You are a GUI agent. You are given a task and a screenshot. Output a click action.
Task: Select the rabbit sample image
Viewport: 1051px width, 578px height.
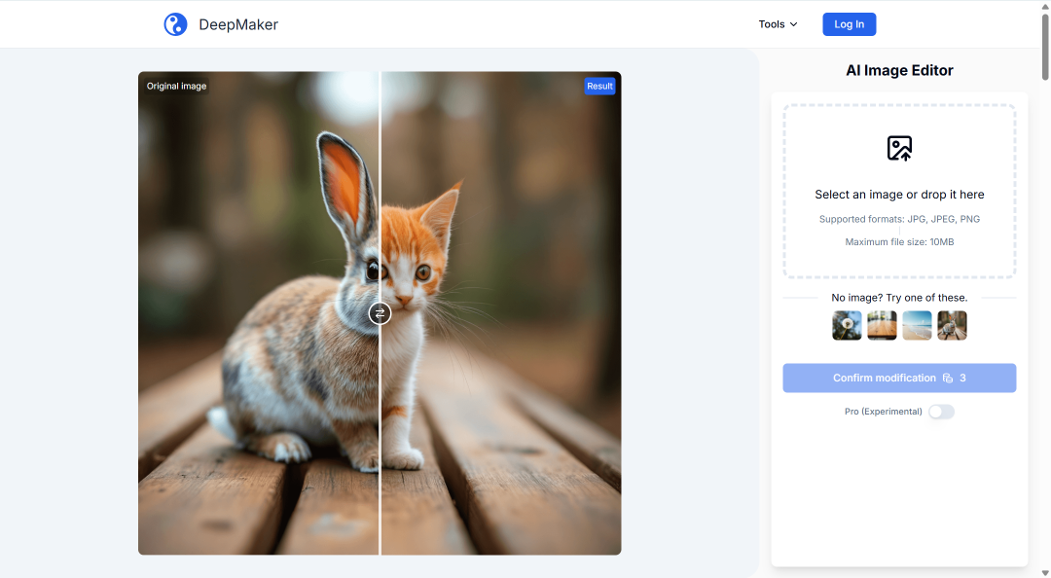tap(952, 325)
